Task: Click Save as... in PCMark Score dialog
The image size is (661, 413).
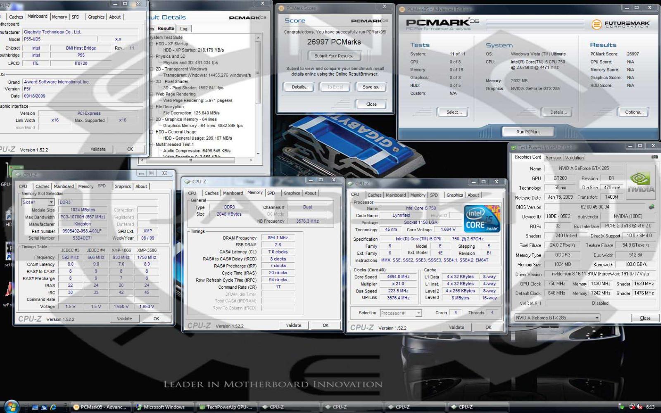Action: (x=372, y=87)
